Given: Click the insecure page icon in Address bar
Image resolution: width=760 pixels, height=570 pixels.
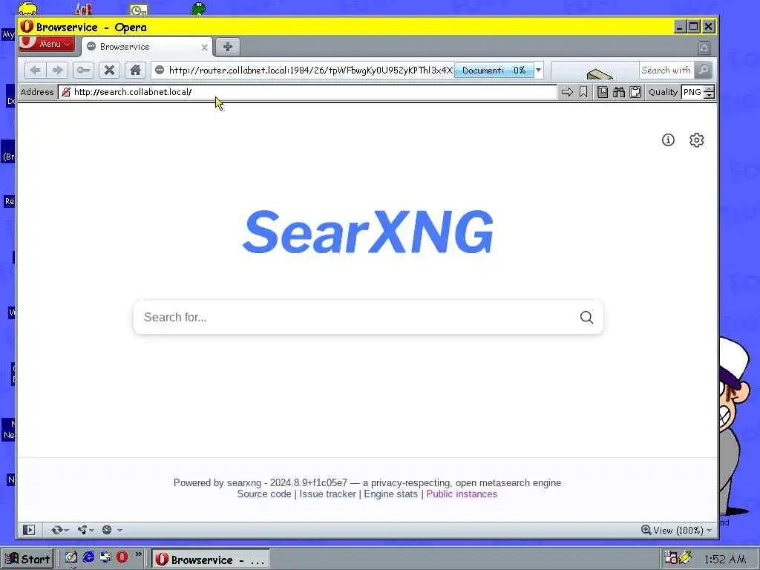Looking at the screenshot, I should [66, 92].
